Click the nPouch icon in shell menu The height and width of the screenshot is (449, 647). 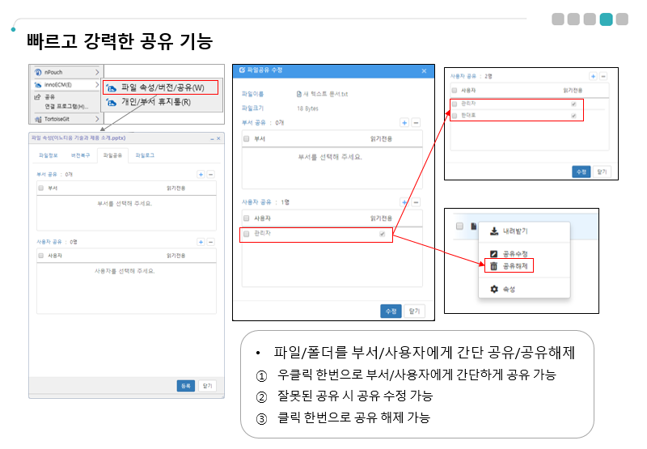click(37, 72)
